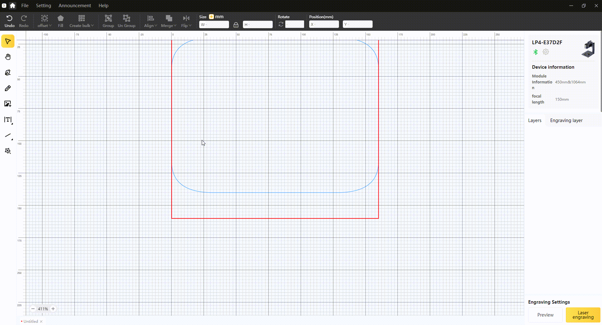
Task: Click the laser engraver device thumbnail
Action: (588, 49)
